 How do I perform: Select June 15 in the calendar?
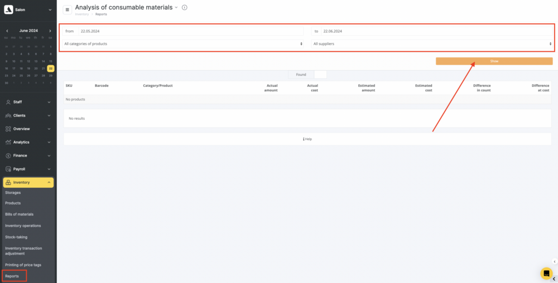(x=51, y=61)
